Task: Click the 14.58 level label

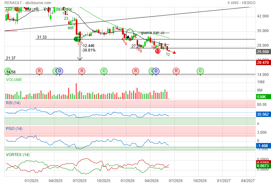Action: (11, 72)
